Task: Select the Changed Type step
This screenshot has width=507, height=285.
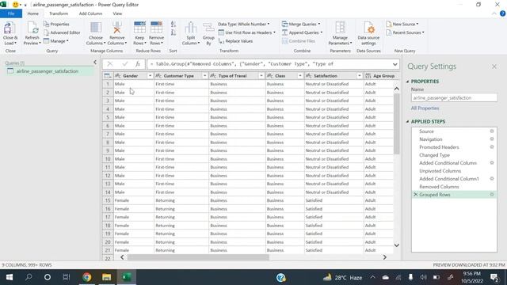Action: point(434,155)
